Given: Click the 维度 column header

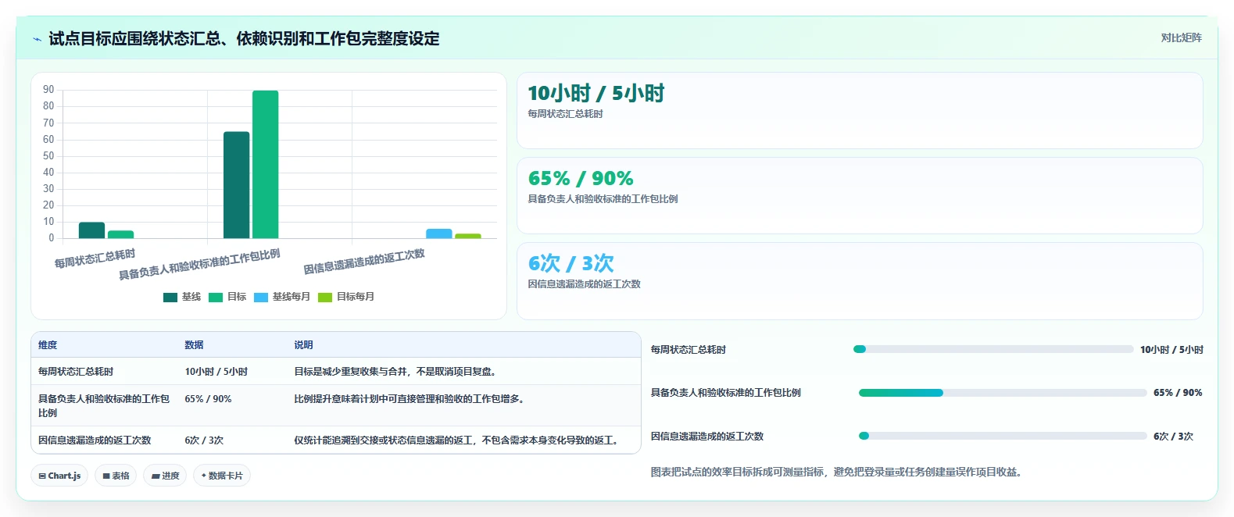Looking at the screenshot, I should 48,345.
